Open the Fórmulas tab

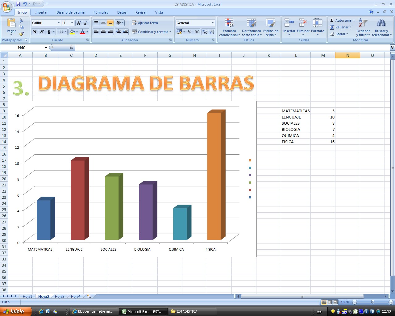(x=101, y=12)
